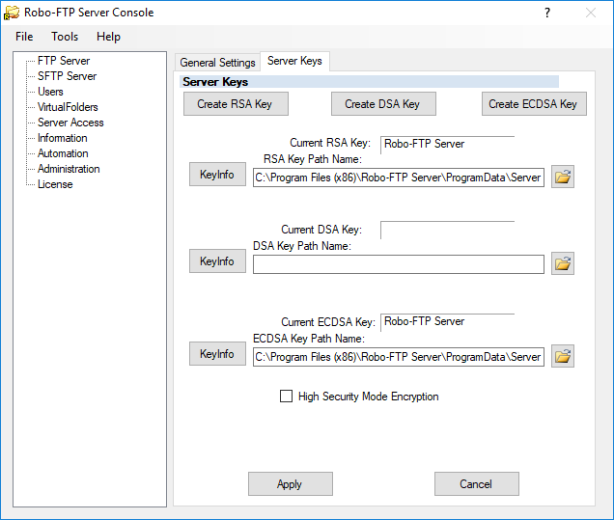Screen dimensions: 614x520
Task: Click the Create ECDSA Key button
Action: coord(534,103)
